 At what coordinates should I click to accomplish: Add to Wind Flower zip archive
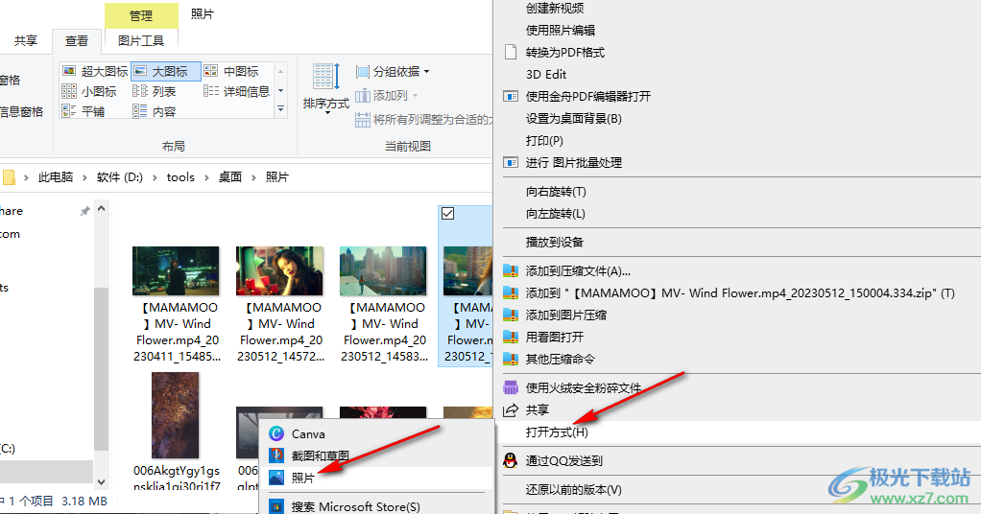pyautogui.click(x=741, y=292)
